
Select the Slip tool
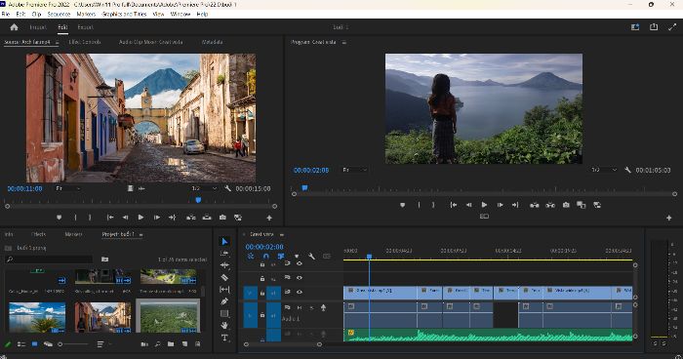pos(224,290)
